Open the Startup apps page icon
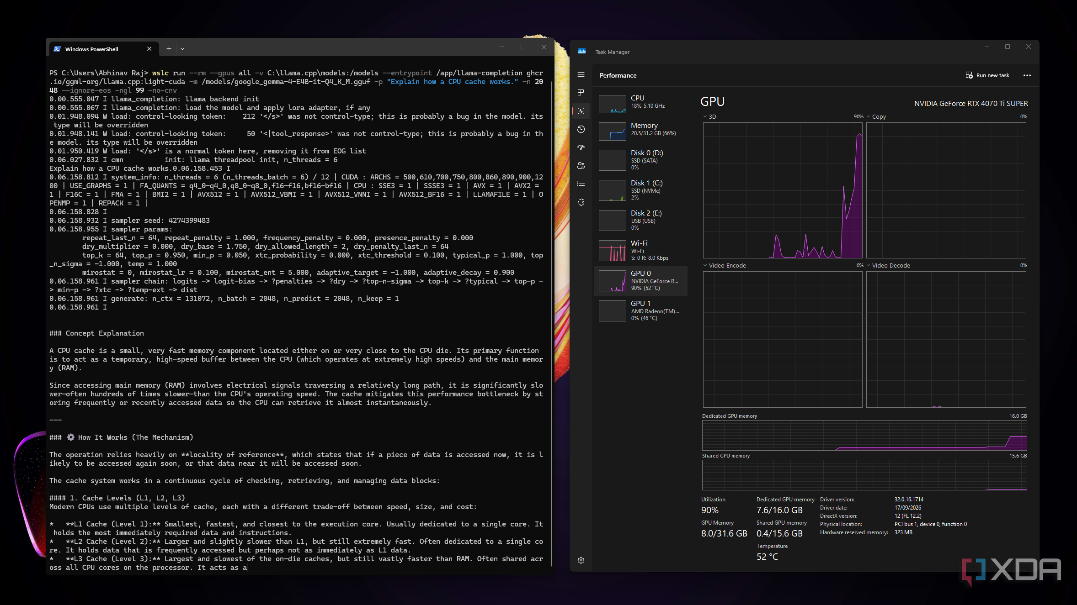This screenshot has width=1077, height=605. pyautogui.click(x=581, y=147)
